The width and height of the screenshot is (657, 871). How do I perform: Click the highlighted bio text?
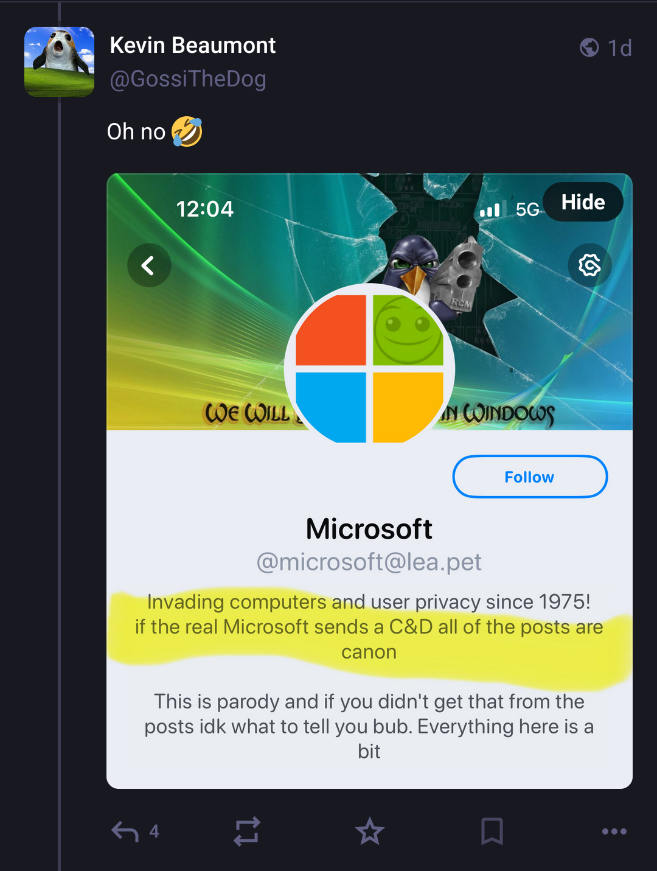pos(369,627)
